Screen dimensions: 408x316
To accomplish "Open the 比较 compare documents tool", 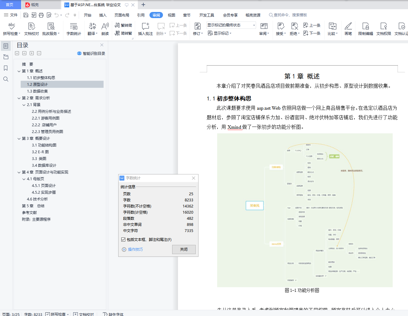I will tap(333, 29).
